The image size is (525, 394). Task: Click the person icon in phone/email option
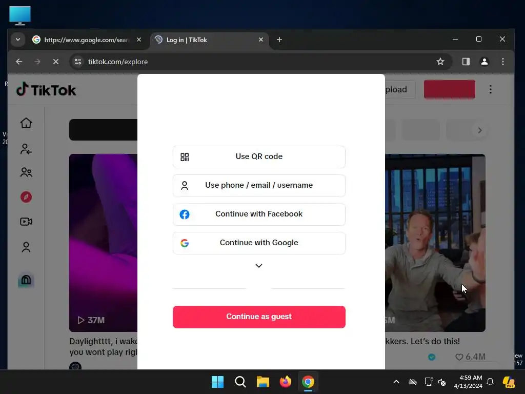click(x=185, y=186)
